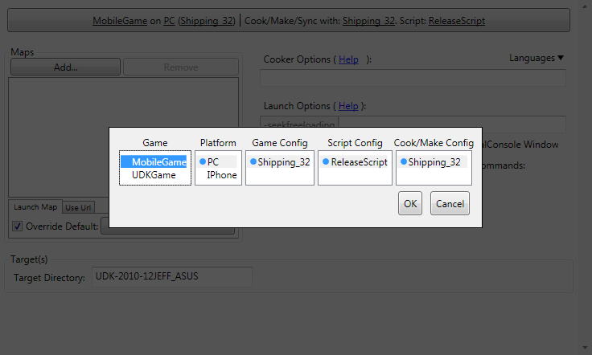
Task: Toggle the Override Default checkbox
Action: point(18,226)
